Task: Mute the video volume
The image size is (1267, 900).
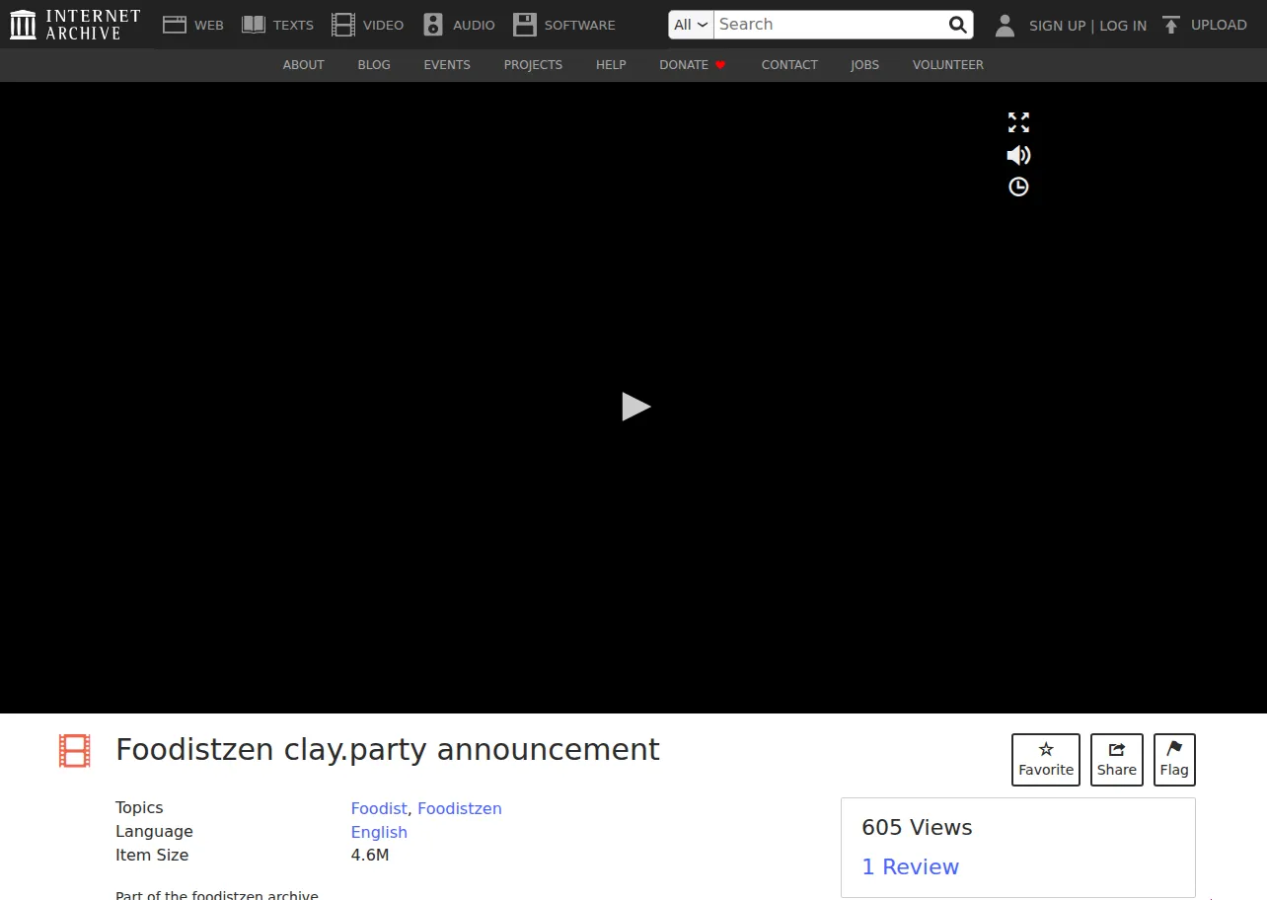Action: [1018, 155]
